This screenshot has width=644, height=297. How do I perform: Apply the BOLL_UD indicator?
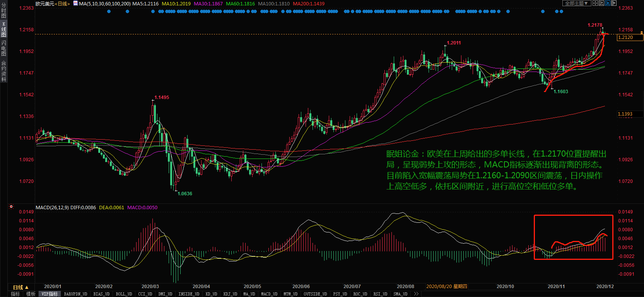124,294
